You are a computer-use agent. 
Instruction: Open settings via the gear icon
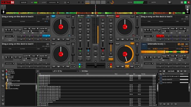pos(170,2)
